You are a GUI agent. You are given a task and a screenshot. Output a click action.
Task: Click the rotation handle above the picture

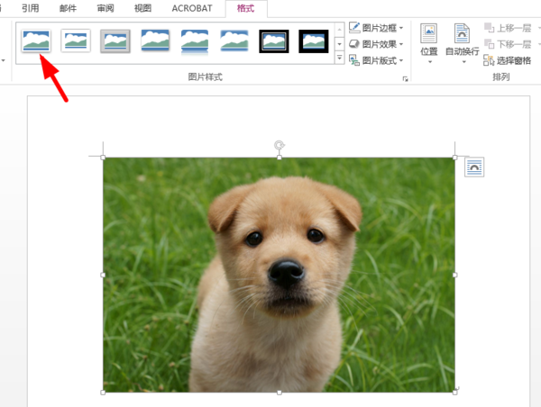(280, 144)
